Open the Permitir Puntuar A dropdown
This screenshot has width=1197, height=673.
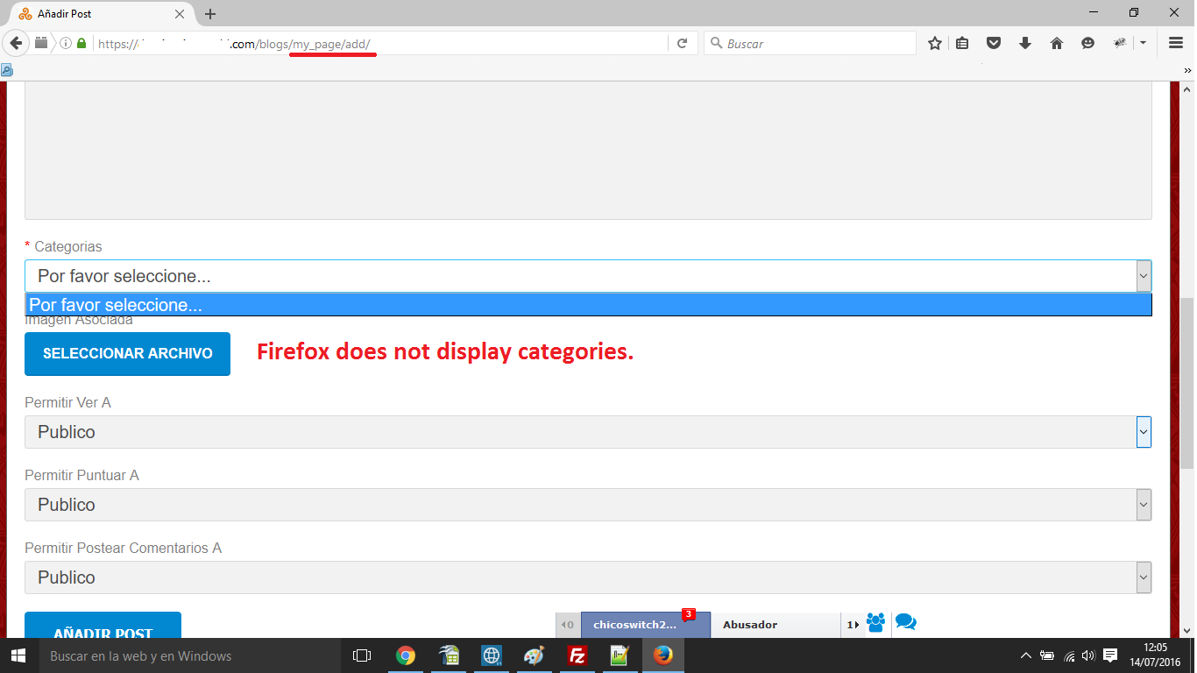pos(587,505)
